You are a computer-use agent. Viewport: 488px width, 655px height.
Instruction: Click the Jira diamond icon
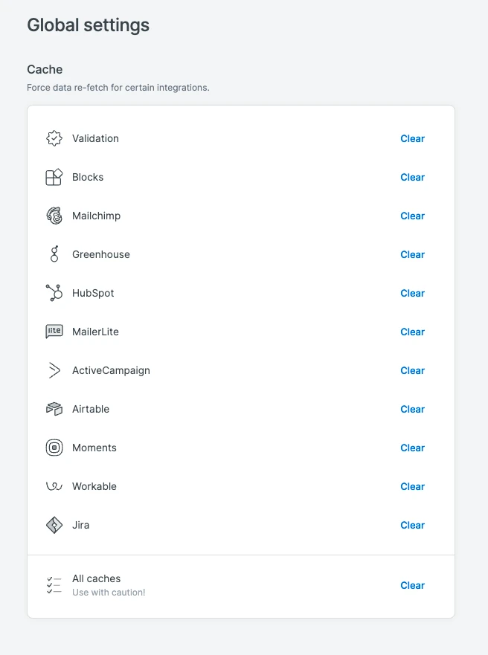tap(54, 525)
